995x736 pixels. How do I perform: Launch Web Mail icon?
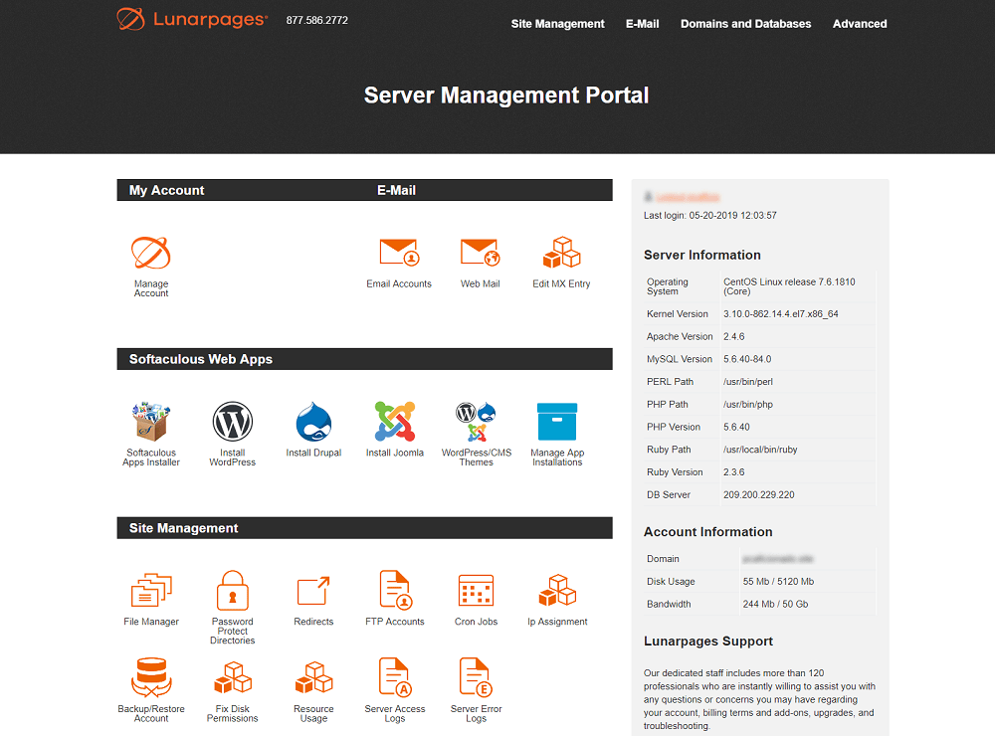click(x=480, y=253)
